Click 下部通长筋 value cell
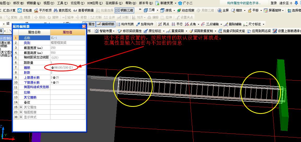 pos(68,83)
